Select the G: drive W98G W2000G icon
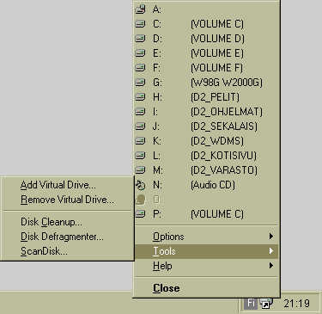Screen dimensions: 322x314 click(140, 83)
